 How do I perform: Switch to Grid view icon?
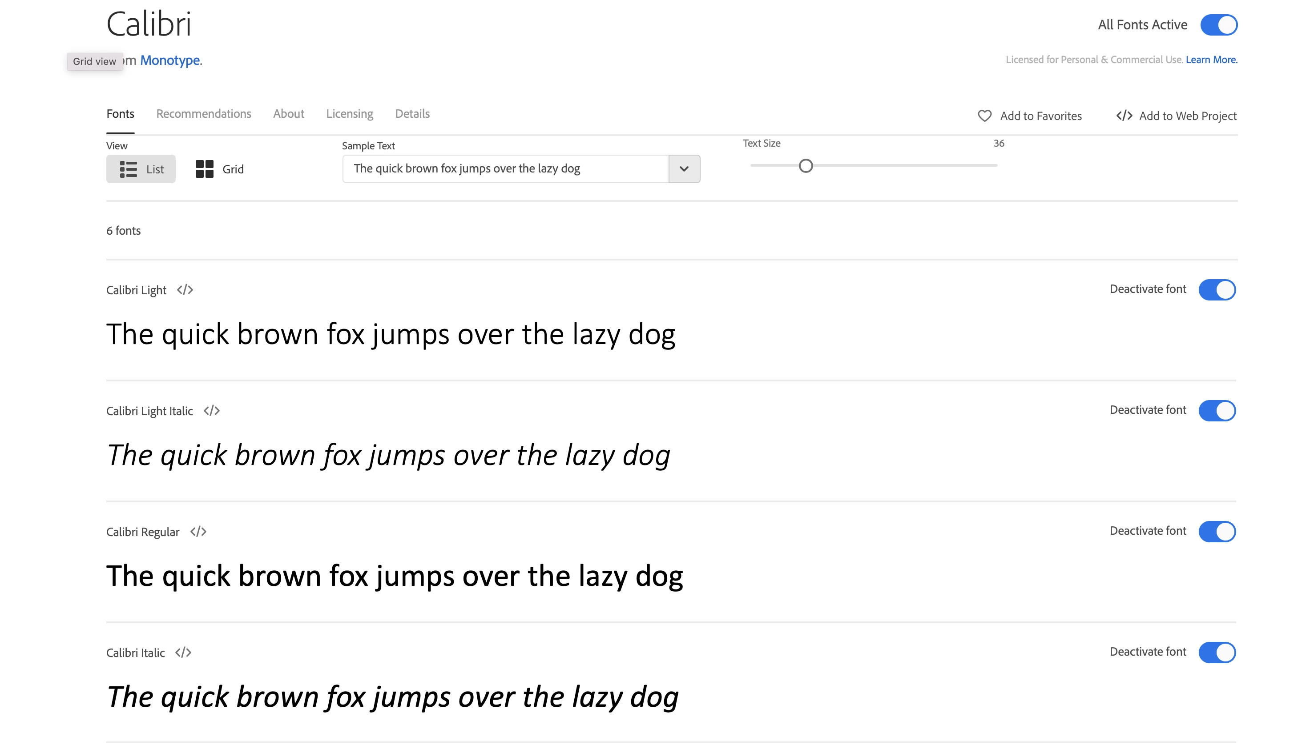tap(204, 169)
